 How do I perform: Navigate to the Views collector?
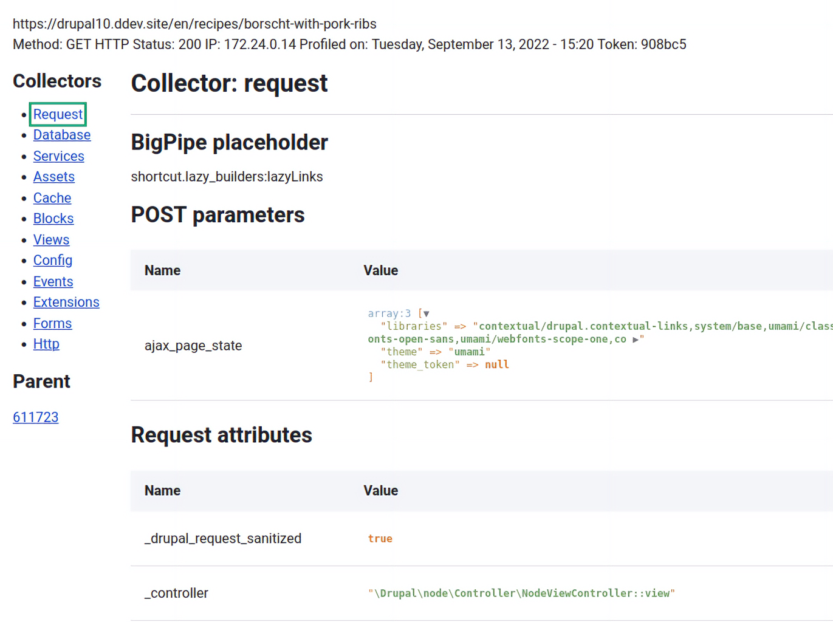click(51, 240)
